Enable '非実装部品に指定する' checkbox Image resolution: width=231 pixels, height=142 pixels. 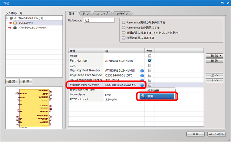coord(124,38)
